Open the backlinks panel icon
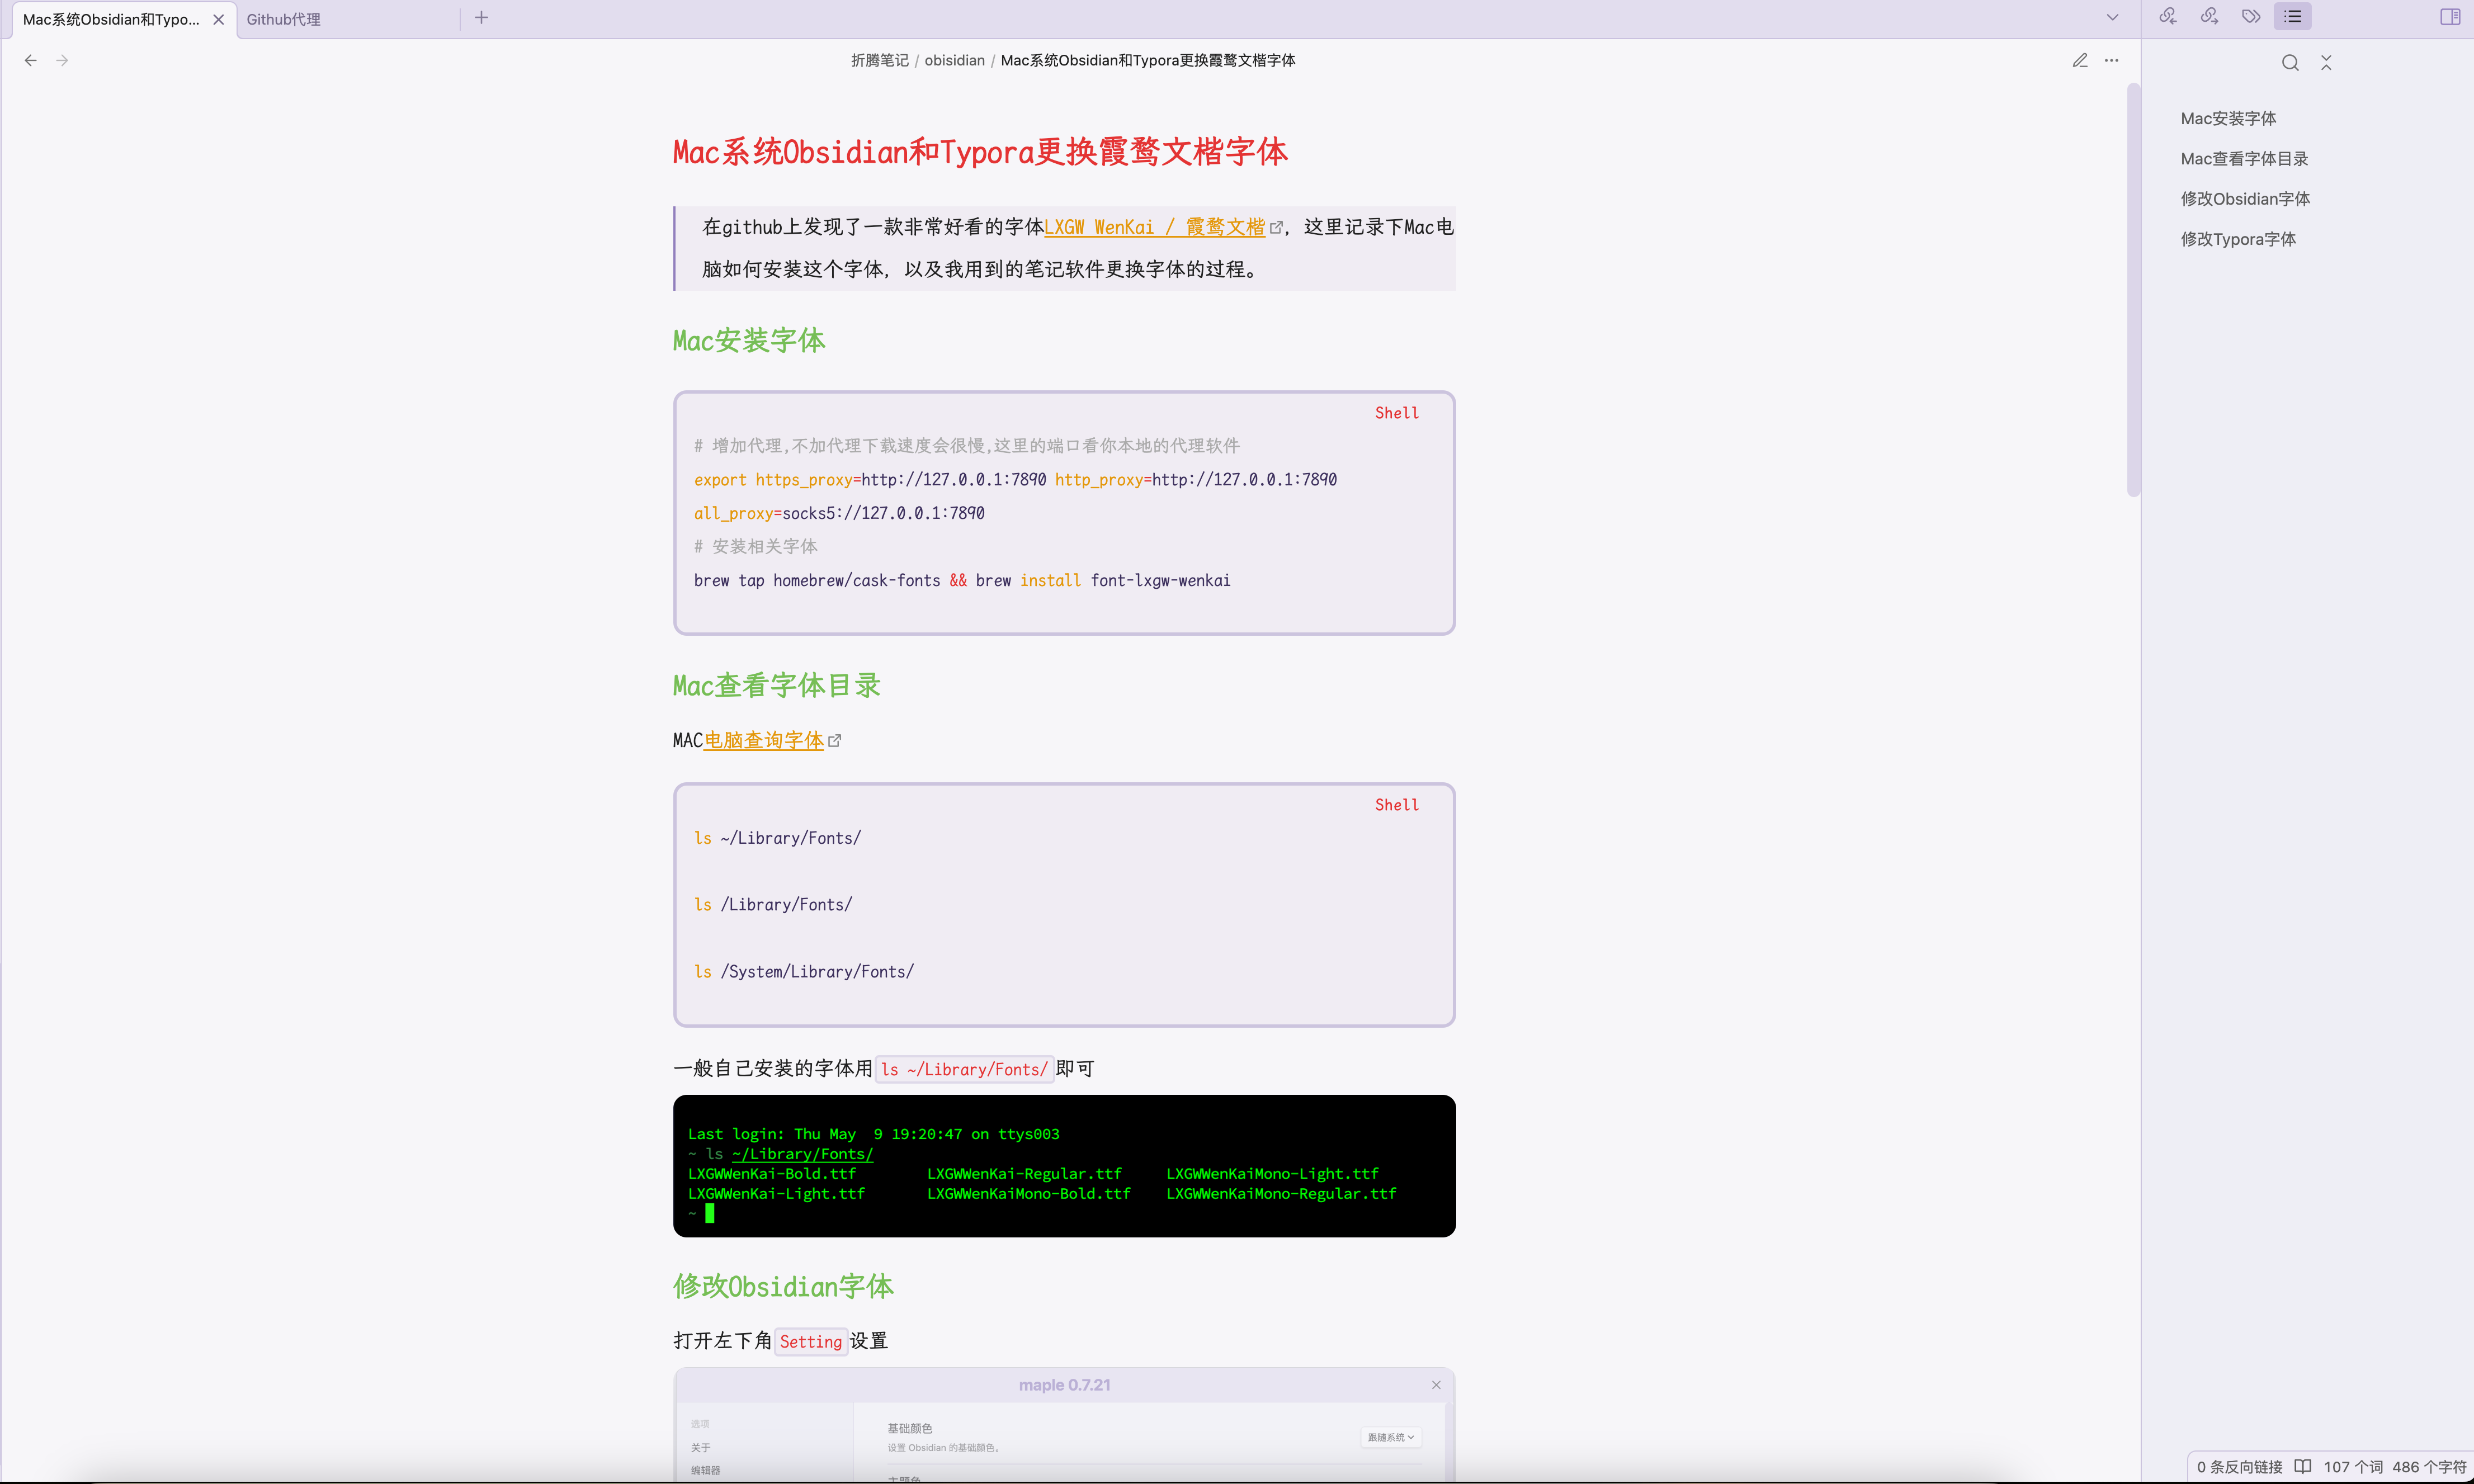The height and width of the screenshot is (1484, 2474). 2167,17
